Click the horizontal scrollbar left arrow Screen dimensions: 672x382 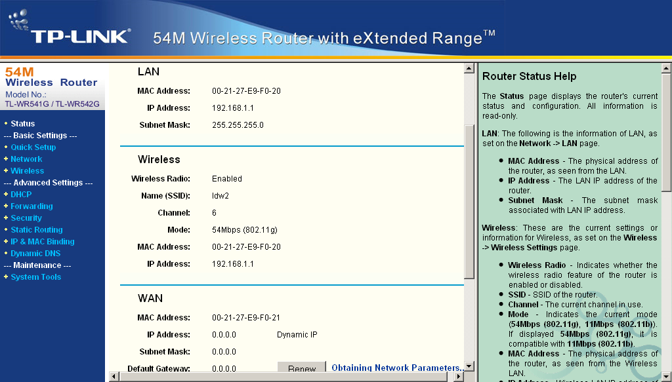pos(114,377)
